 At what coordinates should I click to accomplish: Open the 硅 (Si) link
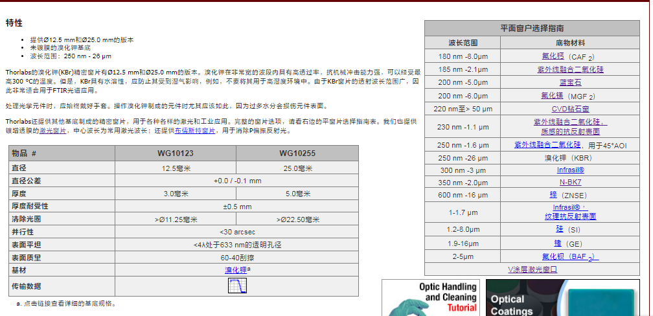click(559, 229)
